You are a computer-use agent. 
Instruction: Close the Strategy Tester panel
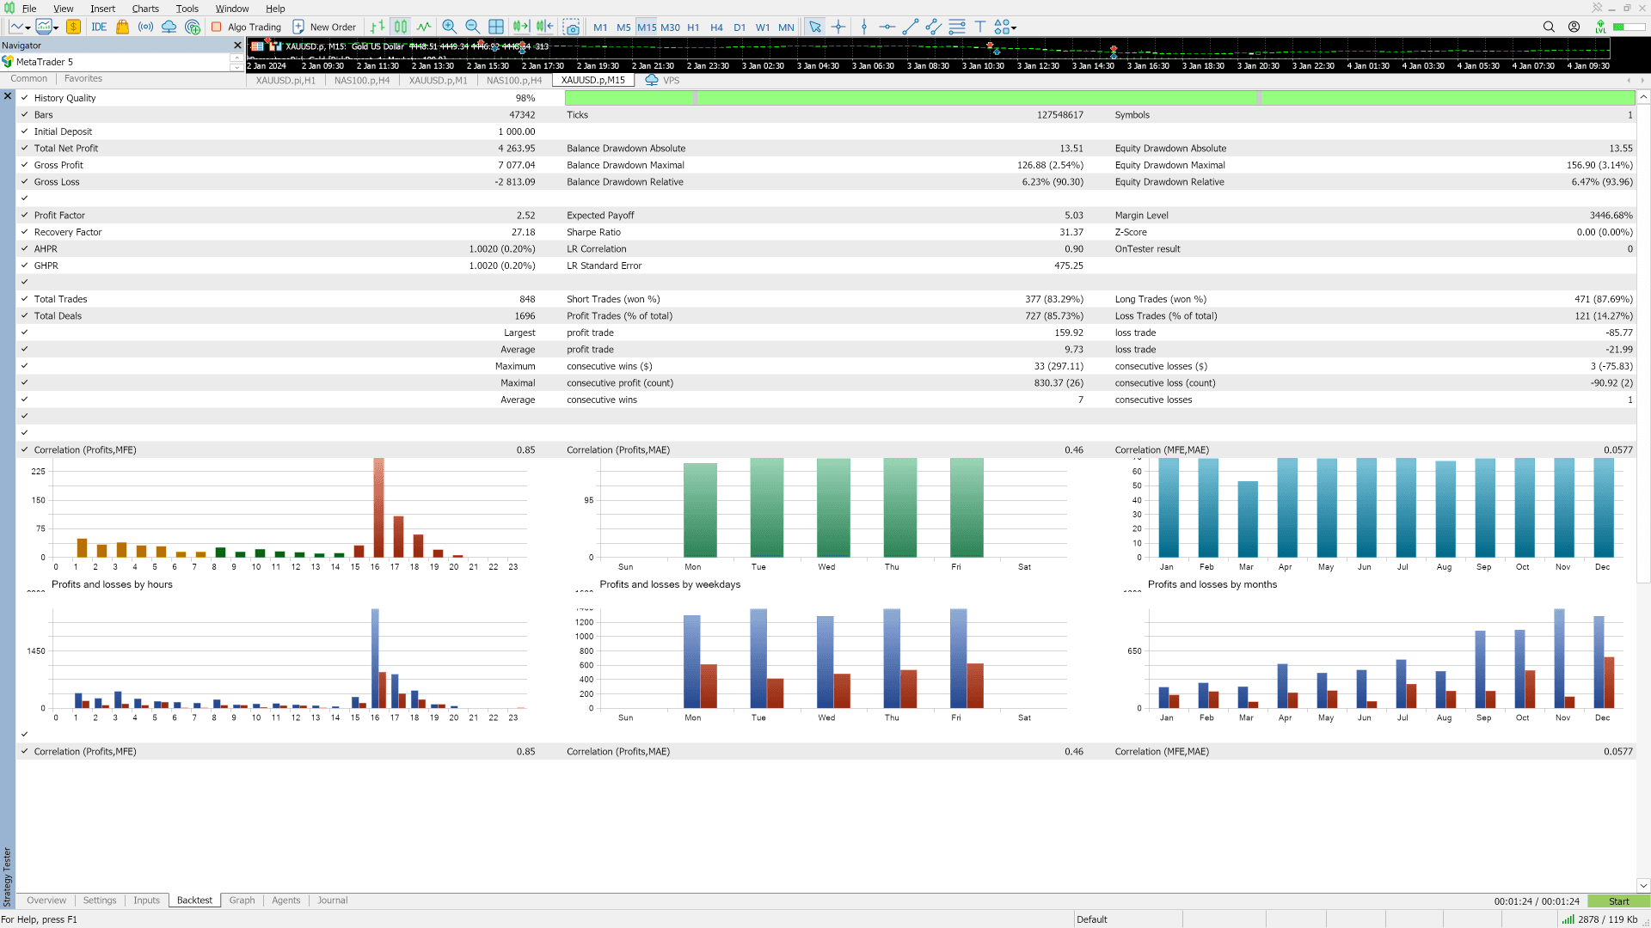(8, 96)
